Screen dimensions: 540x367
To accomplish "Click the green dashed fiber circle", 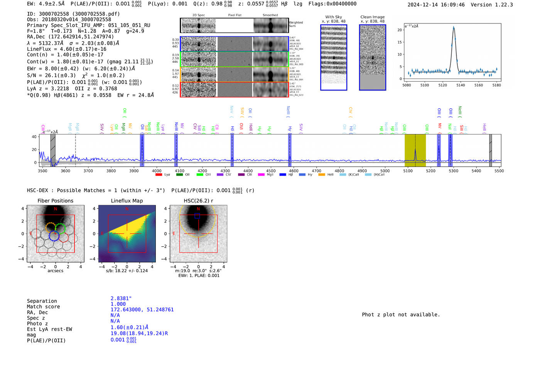I will [60, 228].
